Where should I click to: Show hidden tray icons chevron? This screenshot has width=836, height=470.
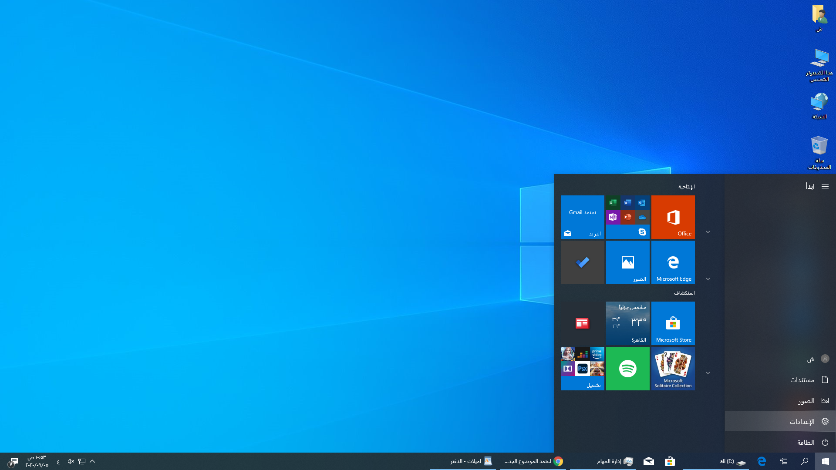coord(92,461)
